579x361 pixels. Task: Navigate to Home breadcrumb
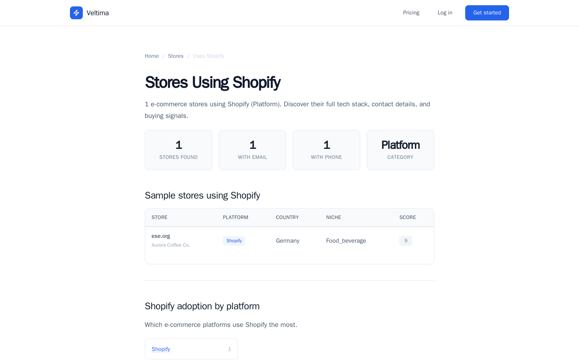152,56
